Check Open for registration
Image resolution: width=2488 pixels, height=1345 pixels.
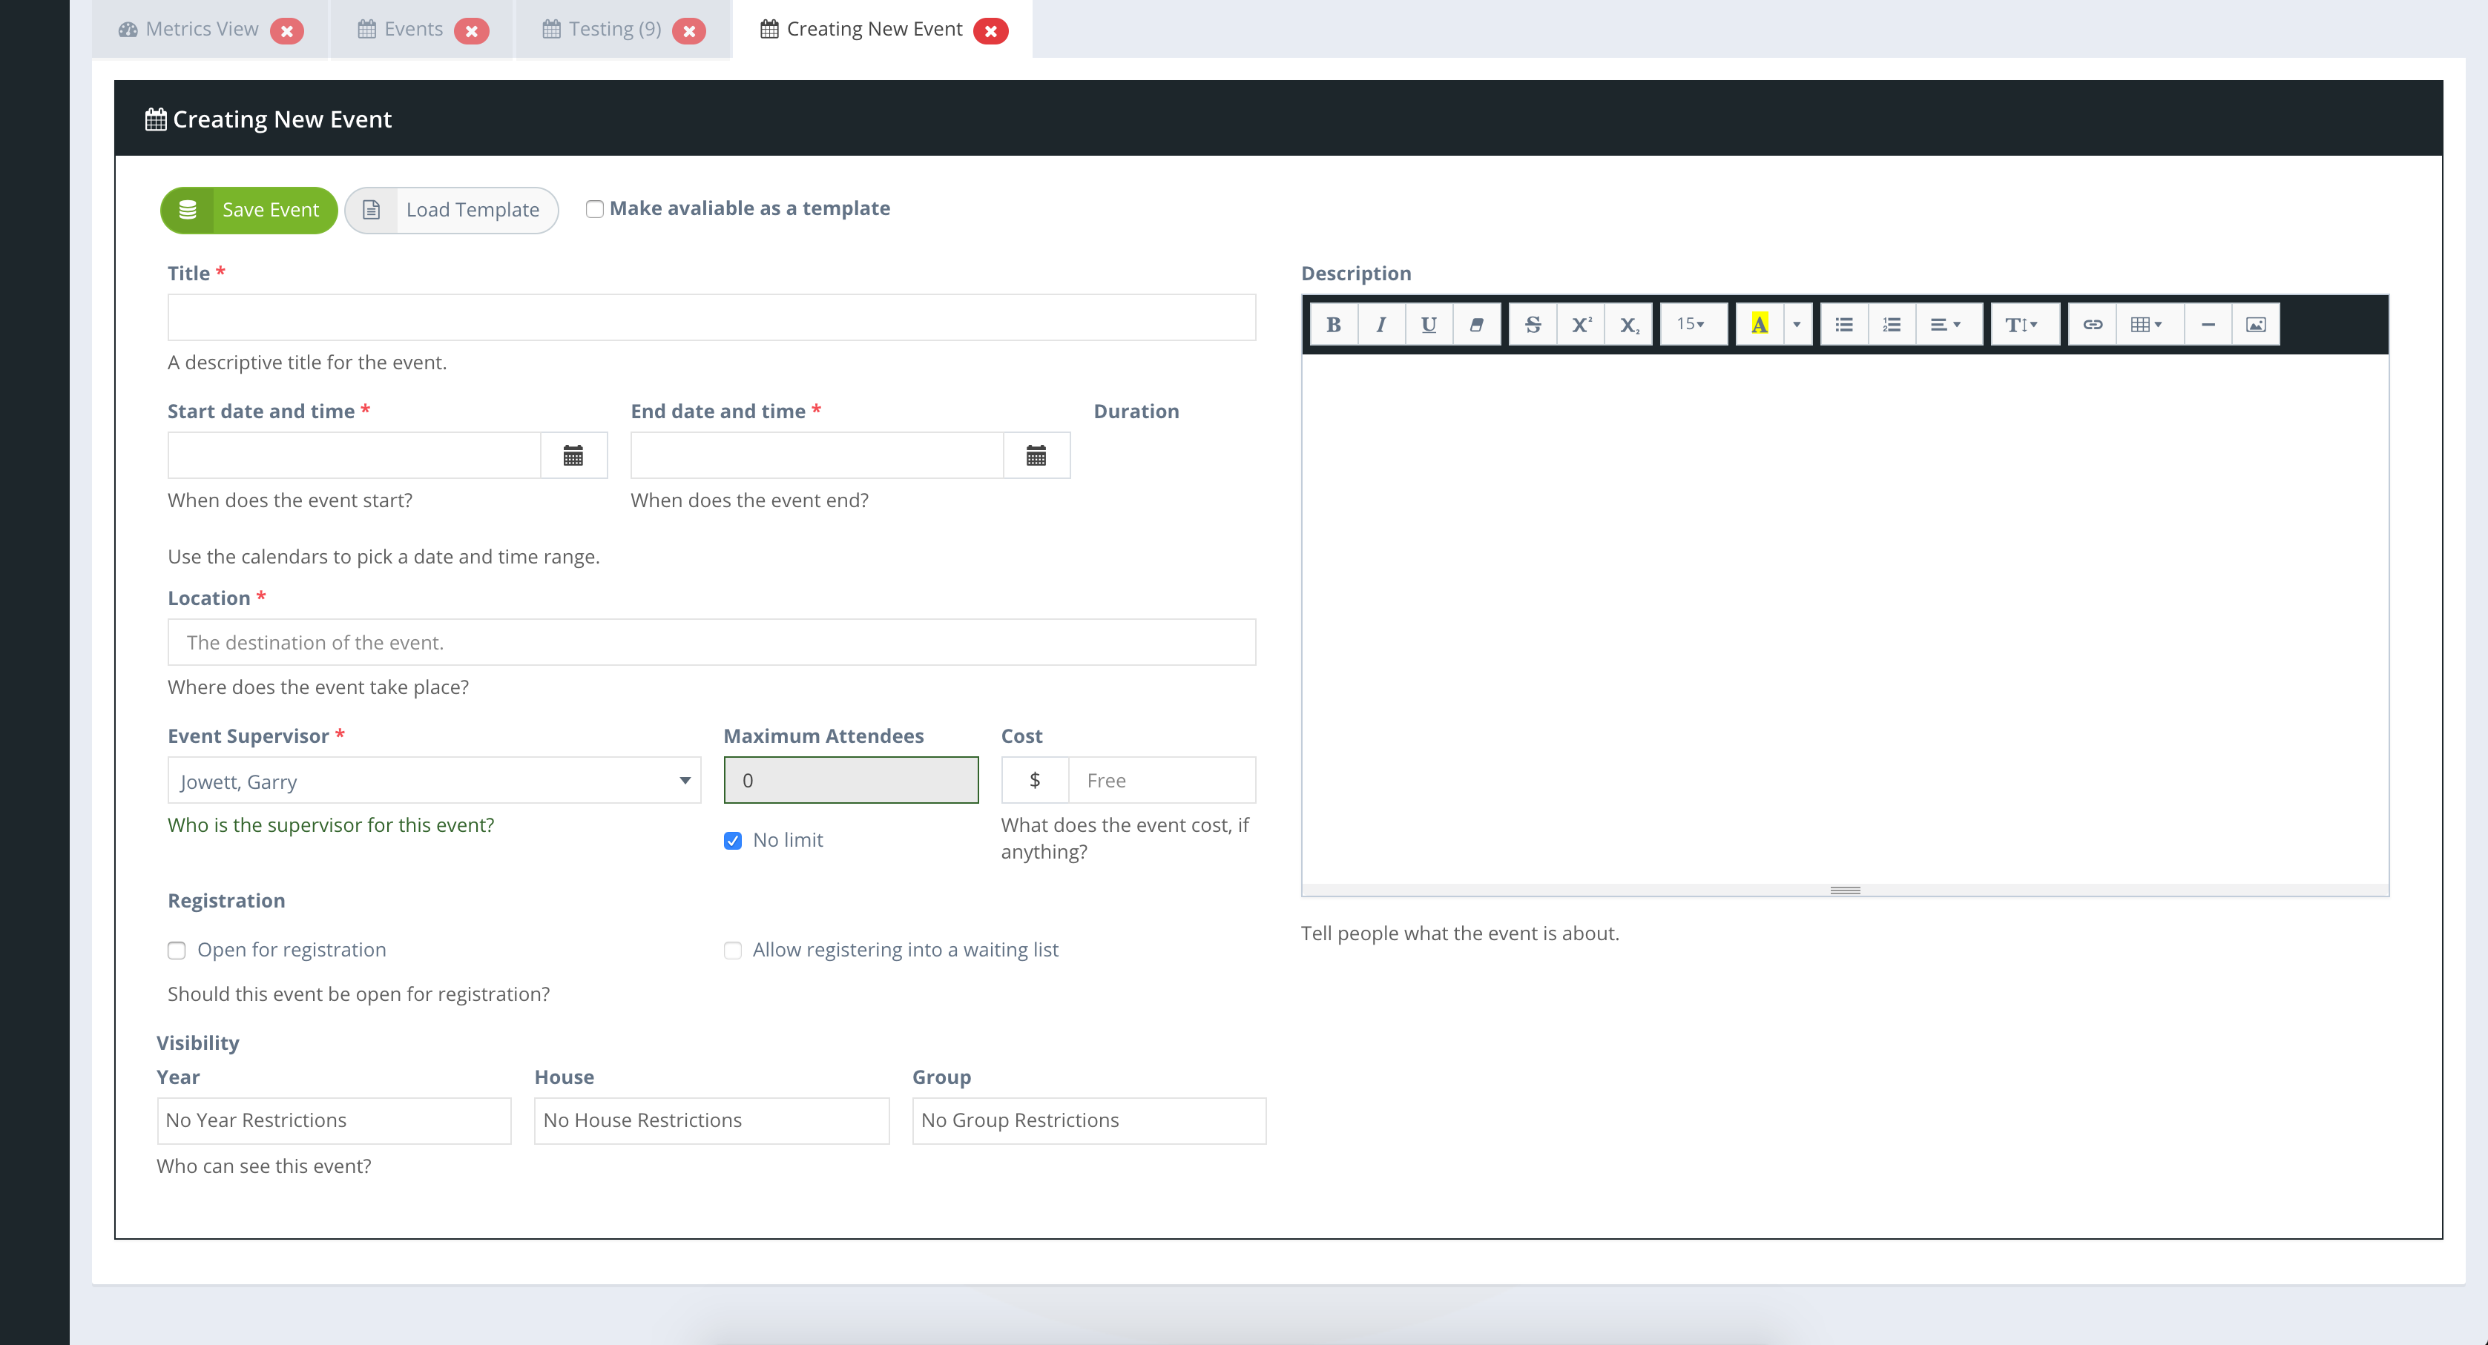coord(177,950)
